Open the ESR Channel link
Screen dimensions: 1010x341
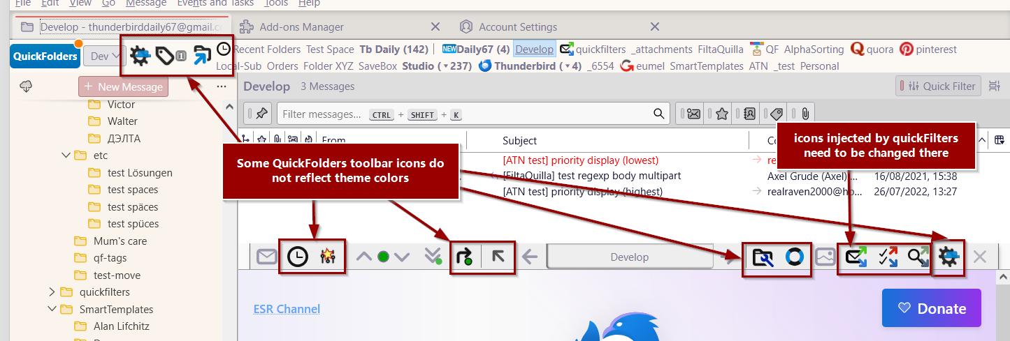[287, 309]
